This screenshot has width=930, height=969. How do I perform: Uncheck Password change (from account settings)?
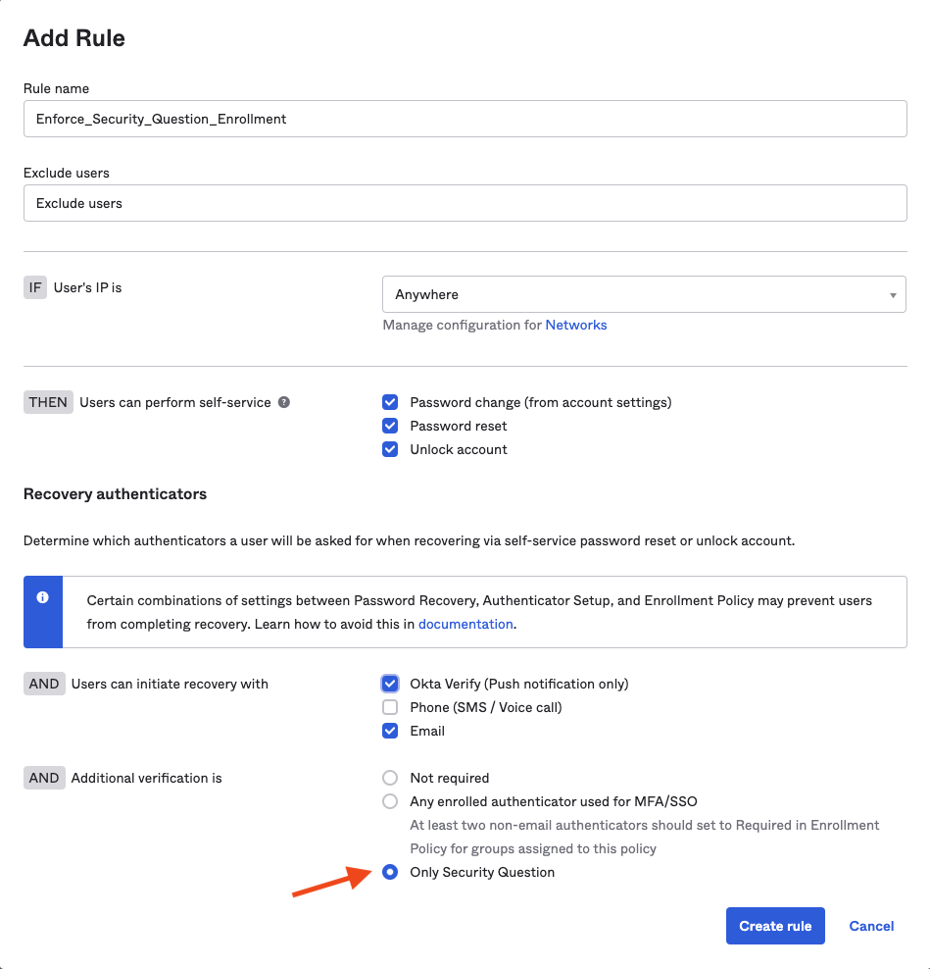click(x=390, y=402)
